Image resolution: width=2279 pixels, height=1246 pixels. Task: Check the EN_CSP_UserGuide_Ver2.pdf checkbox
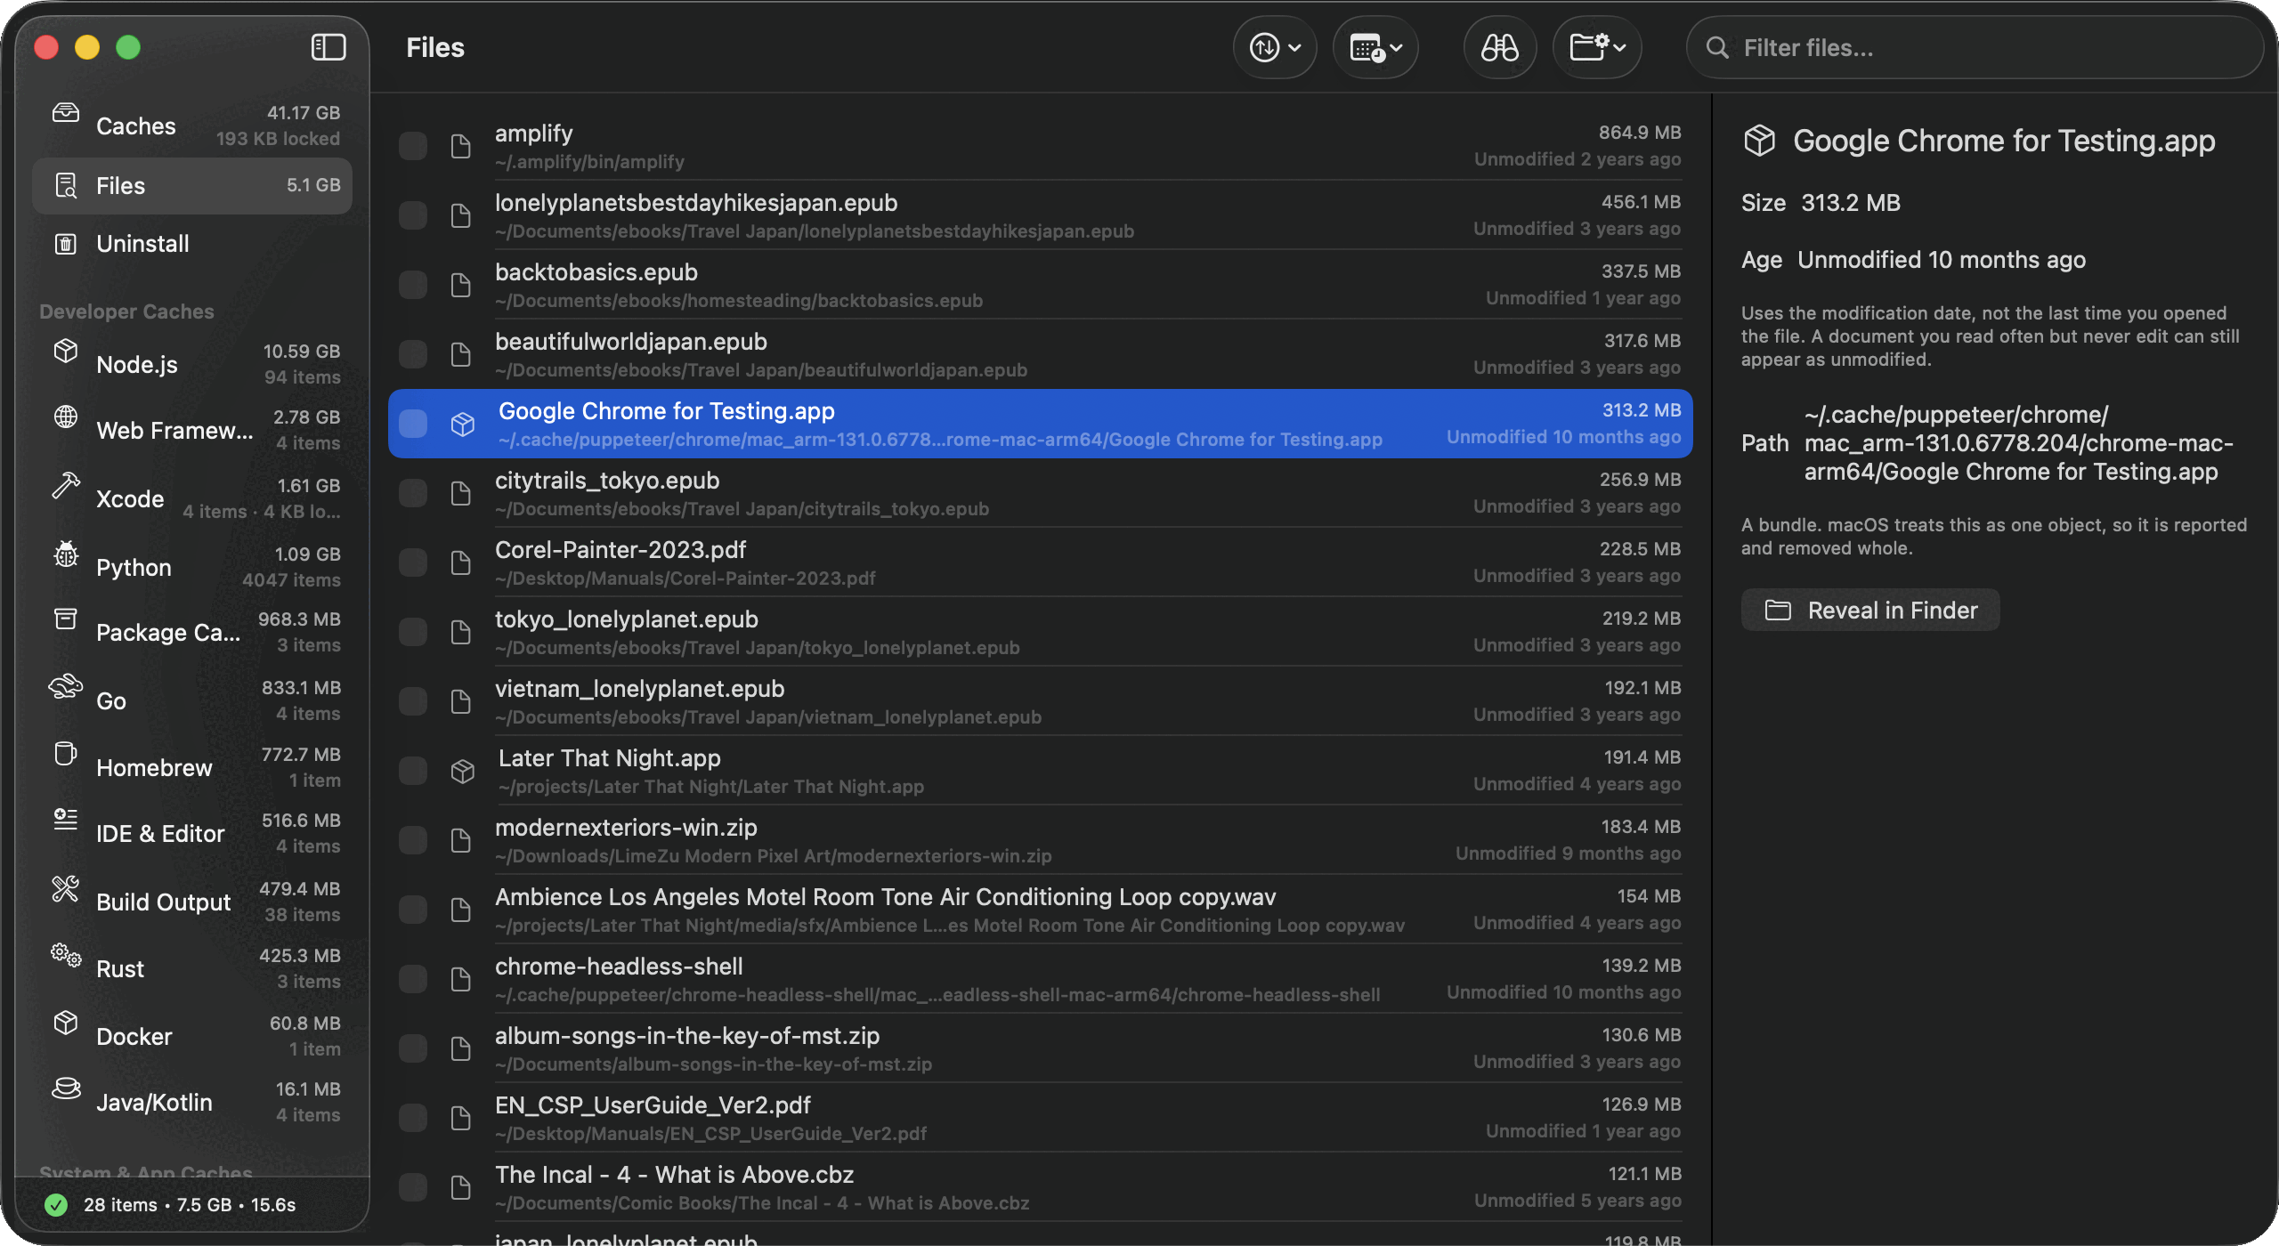coord(413,1118)
